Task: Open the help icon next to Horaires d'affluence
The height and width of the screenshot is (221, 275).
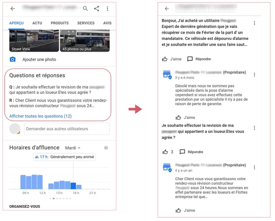Action: point(106,148)
